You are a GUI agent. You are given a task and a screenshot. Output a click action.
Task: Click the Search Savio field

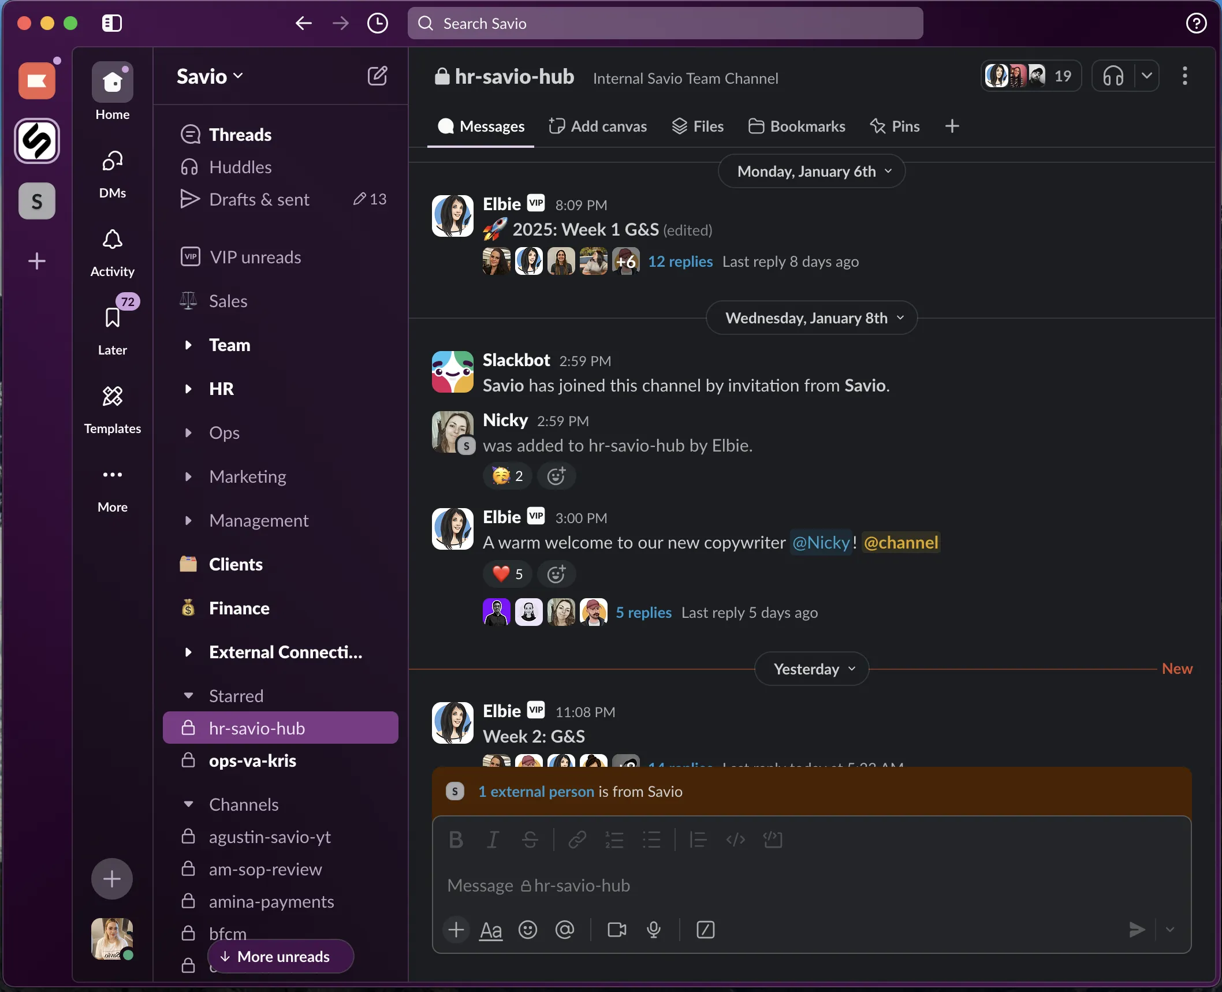[x=665, y=24]
